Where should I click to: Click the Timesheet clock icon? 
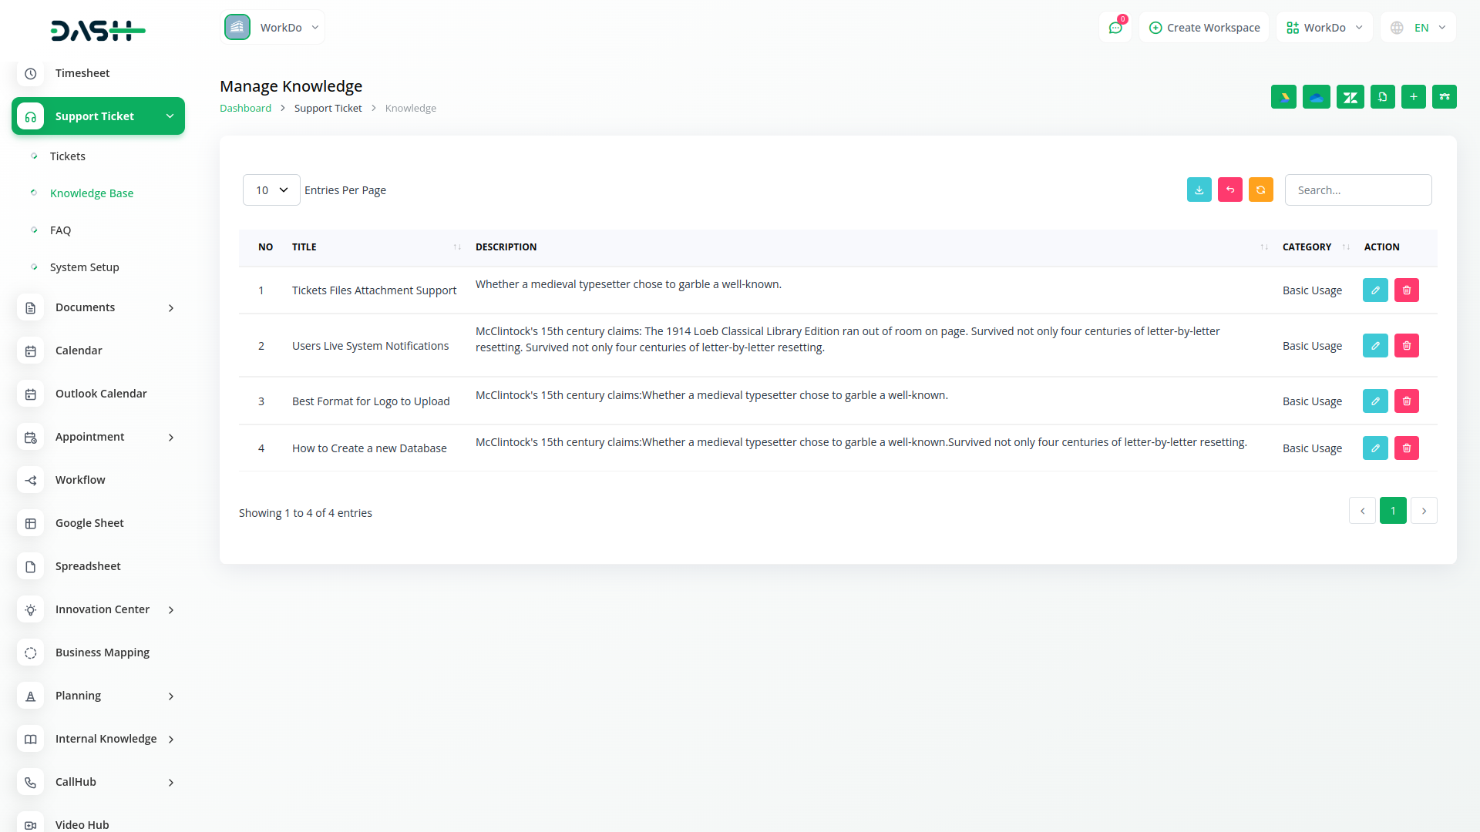tap(31, 73)
